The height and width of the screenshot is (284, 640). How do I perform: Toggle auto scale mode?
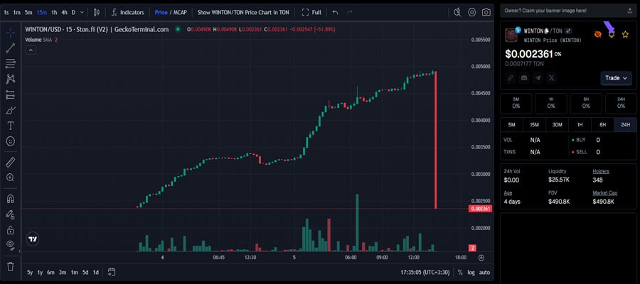[484, 272]
